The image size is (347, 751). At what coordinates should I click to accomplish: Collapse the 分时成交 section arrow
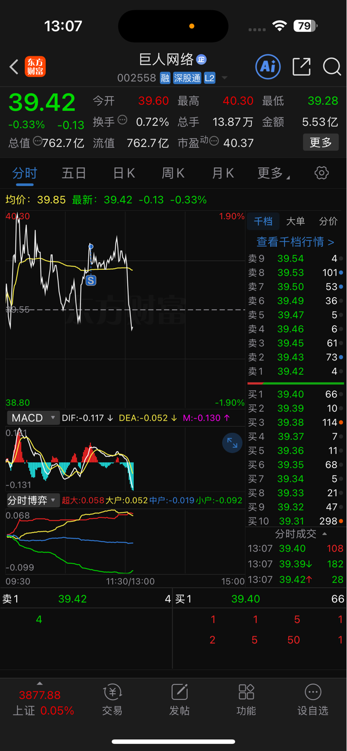pyautogui.click(x=324, y=534)
